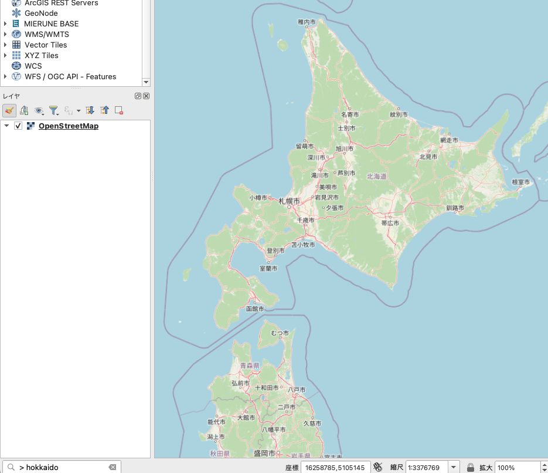The image size is (548, 473).
Task: Clear the locator search text
Action: [x=113, y=467]
